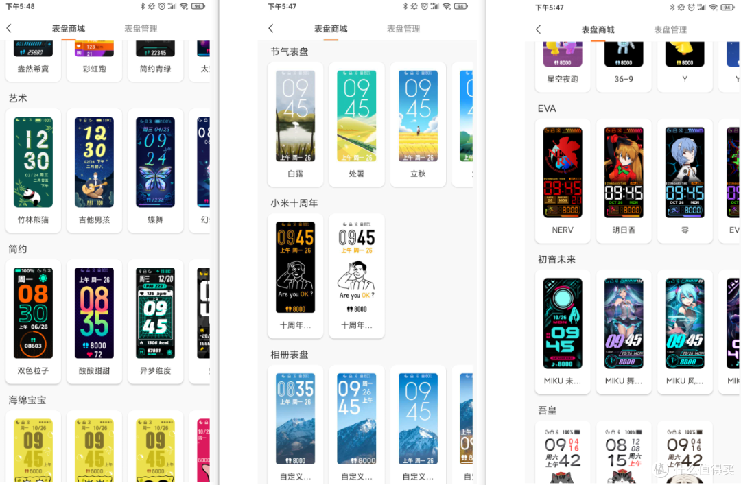
Task: Select the 立秋 solar term watch face
Action: [419, 124]
